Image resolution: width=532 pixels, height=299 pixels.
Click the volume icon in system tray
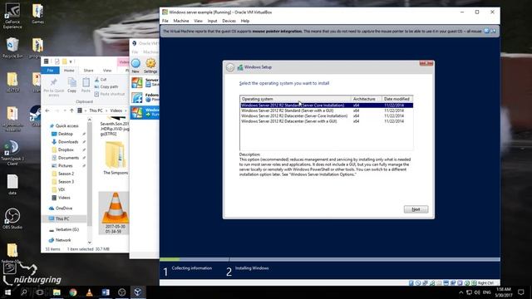(477, 292)
